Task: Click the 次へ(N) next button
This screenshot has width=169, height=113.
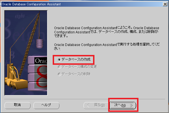Action: pyautogui.click(x=123, y=105)
